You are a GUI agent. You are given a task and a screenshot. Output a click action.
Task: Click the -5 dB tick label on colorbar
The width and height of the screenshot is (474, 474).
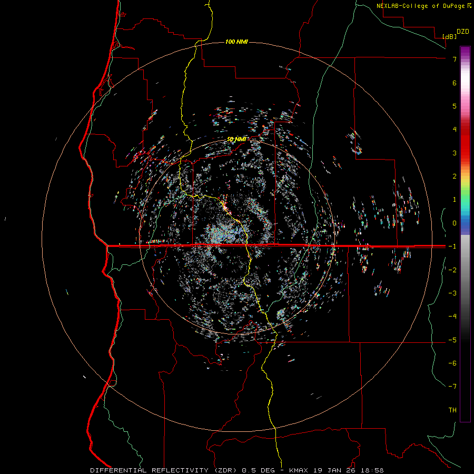pyautogui.click(x=452, y=340)
